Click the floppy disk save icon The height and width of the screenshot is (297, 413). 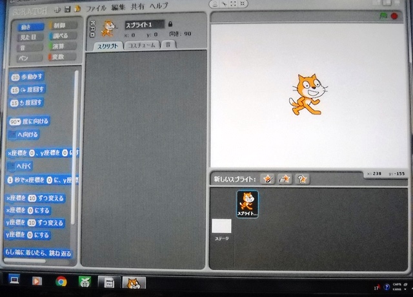click(x=67, y=10)
